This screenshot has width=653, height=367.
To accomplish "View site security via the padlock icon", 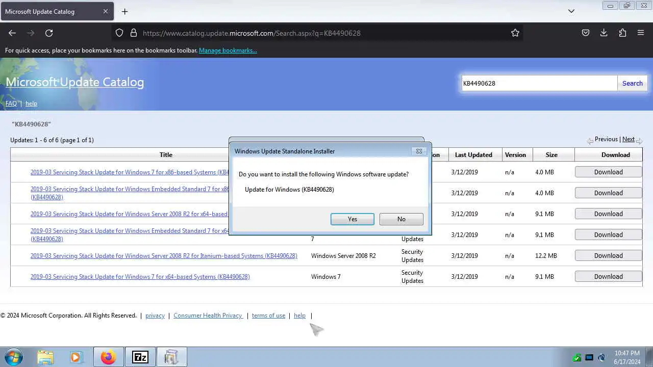I will (134, 33).
